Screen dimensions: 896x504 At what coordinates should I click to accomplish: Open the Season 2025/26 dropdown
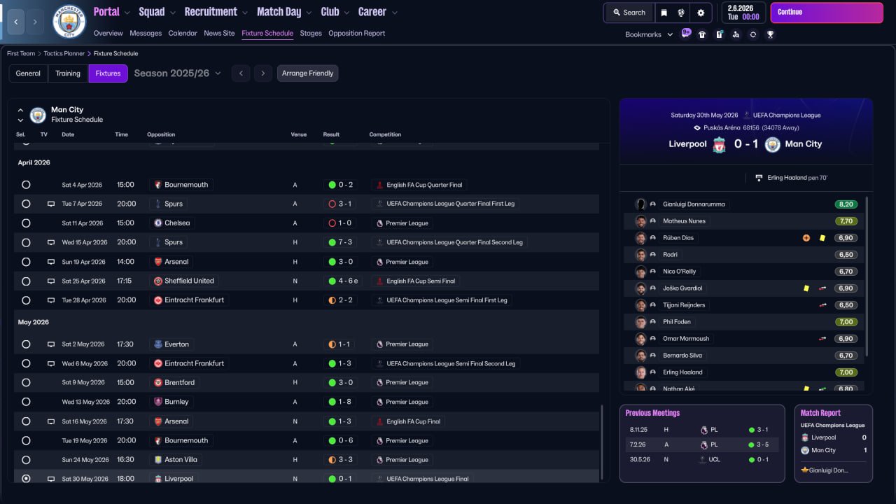coord(177,73)
